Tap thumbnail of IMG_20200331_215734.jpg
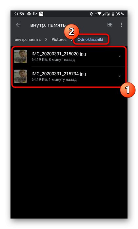 tap(21, 76)
